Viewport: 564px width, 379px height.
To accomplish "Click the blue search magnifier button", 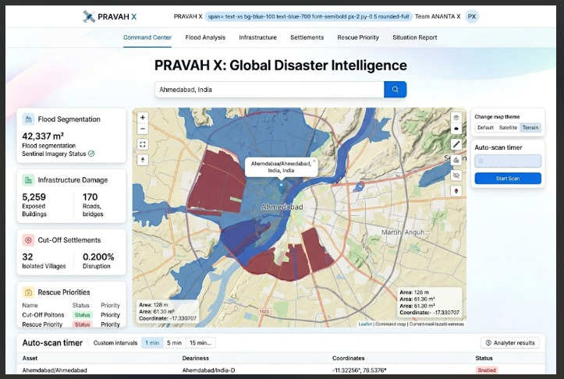I will click(x=395, y=90).
